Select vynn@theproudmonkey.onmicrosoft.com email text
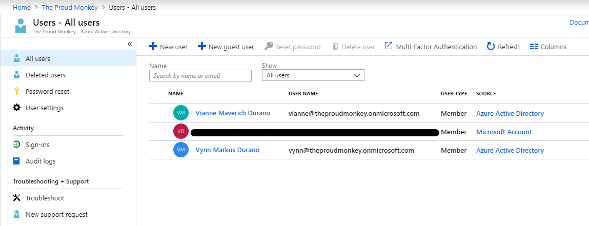The width and height of the screenshot is (589, 226). click(x=351, y=150)
